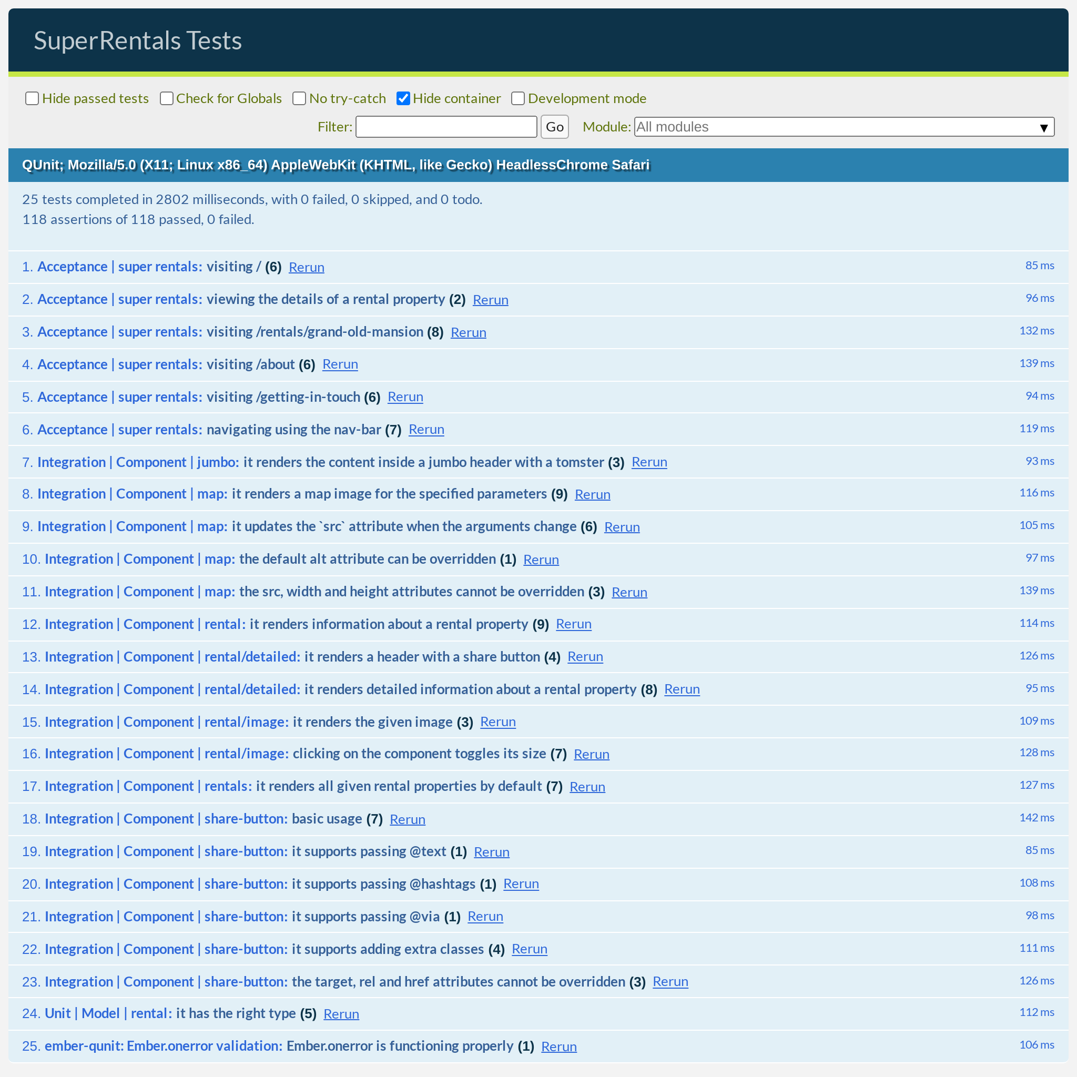The width and height of the screenshot is (1077, 1077).
Task: Turn on Development mode checkbox
Action: click(x=518, y=99)
